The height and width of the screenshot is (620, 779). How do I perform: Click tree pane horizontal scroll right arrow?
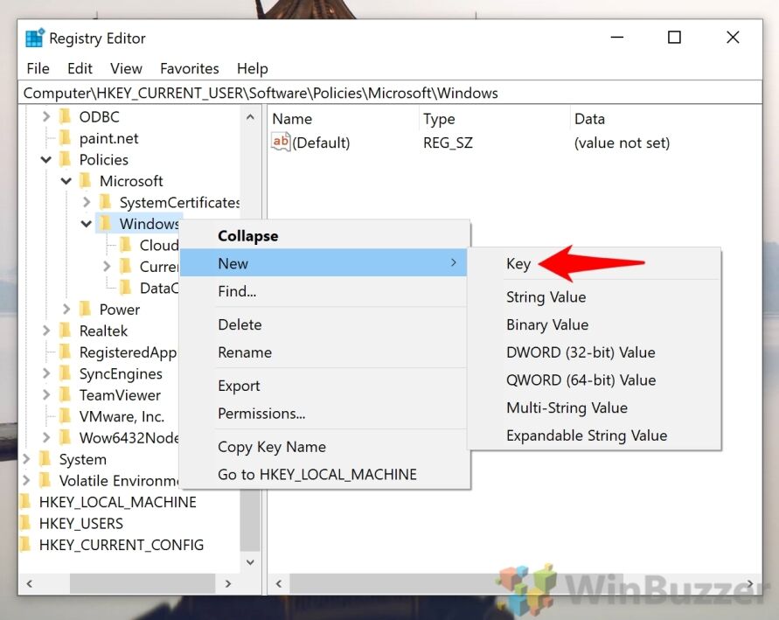[228, 583]
